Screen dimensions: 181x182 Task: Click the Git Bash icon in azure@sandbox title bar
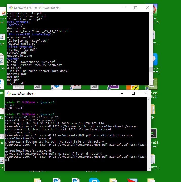(x=8, y=94)
